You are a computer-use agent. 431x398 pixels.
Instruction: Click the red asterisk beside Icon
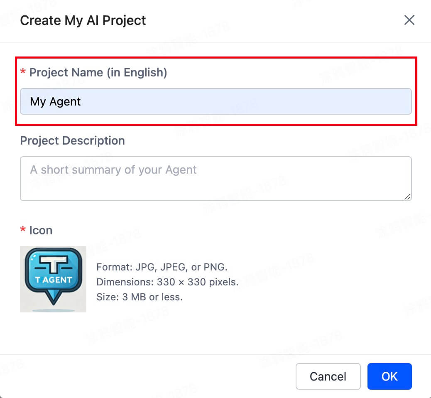pos(23,229)
